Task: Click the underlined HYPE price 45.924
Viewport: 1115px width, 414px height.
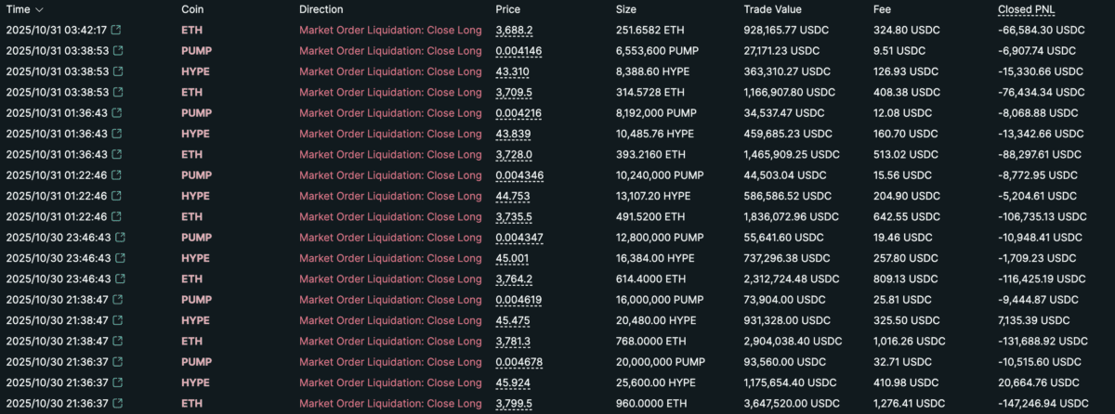Action: click(513, 382)
